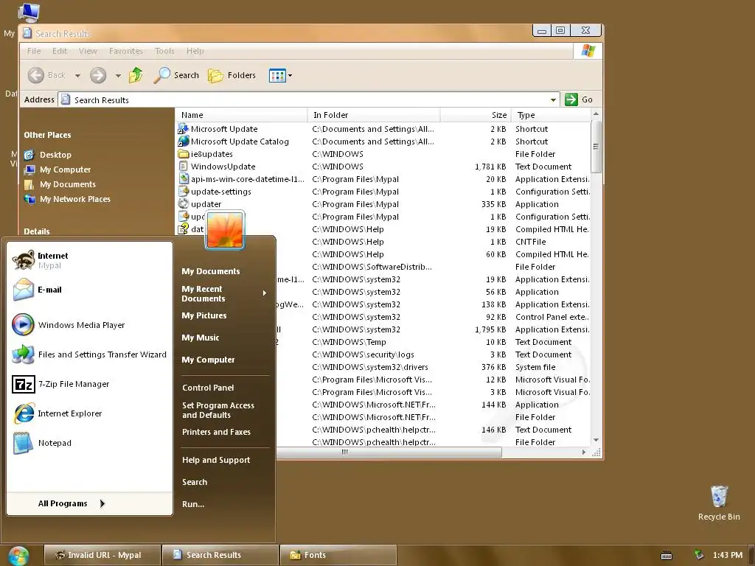
Task: Open the File menu
Action: coord(34,51)
